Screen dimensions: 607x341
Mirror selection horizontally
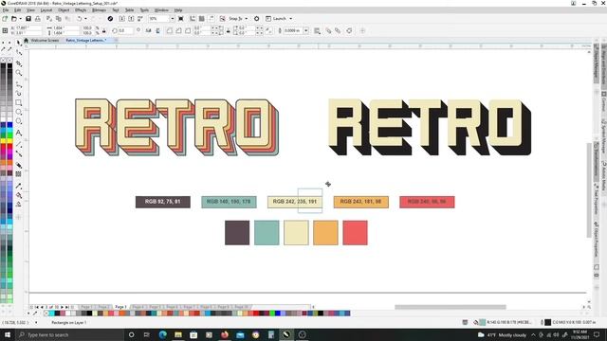(x=148, y=30)
